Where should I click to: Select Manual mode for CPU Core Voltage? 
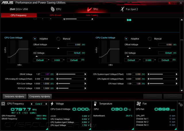58,39
